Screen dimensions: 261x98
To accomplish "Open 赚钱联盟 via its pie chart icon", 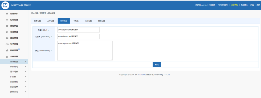I will click(7, 26).
